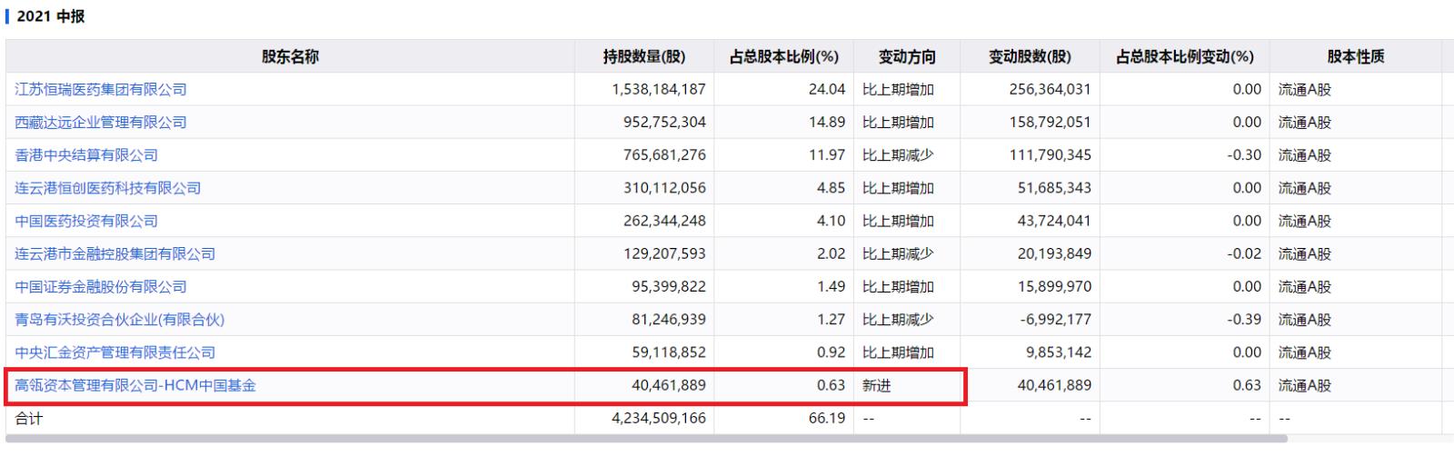
Task: Open the 中国医药投资有限公司 link
Action: tap(86, 221)
